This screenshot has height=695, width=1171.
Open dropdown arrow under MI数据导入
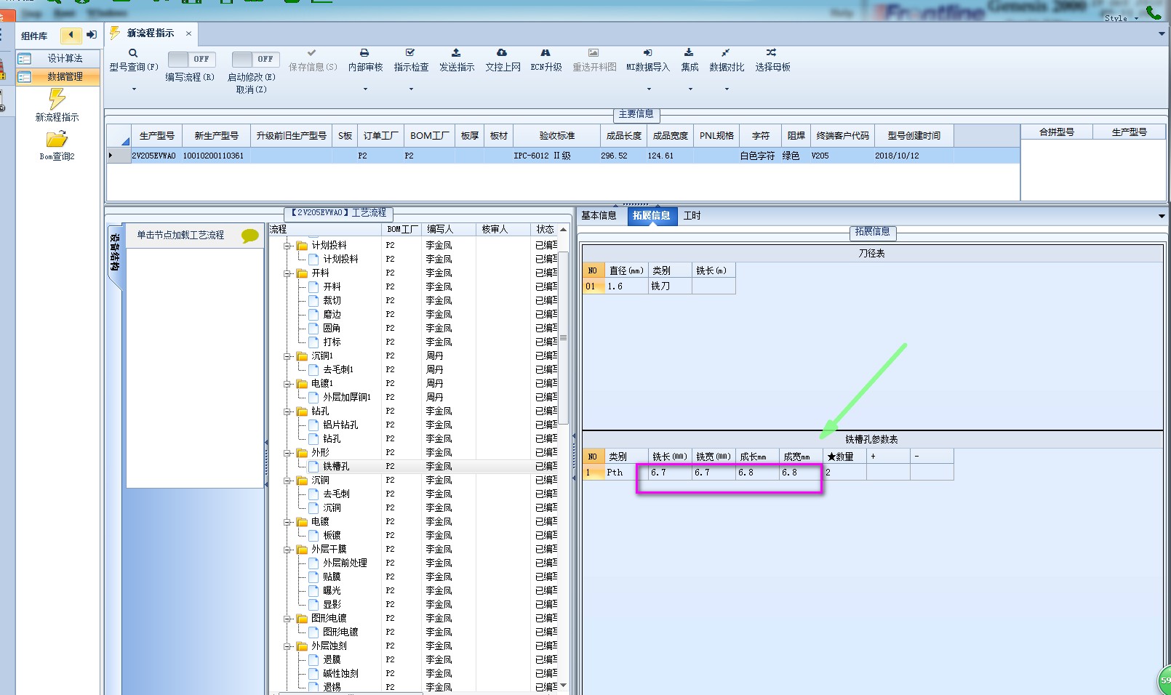[x=649, y=89]
